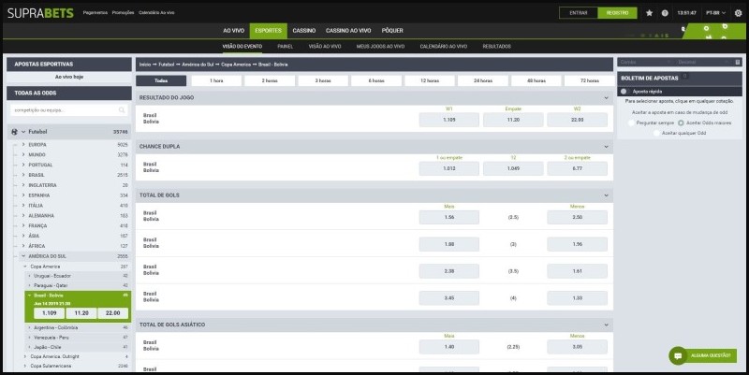The height and width of the screenshot is (375, 749).
Task: Open the PAINEL submenu item
Action: point(286,46)
